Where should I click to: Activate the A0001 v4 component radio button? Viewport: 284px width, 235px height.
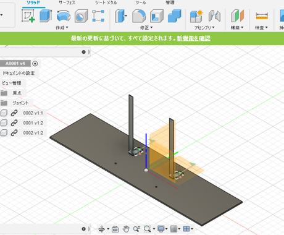(x=35, y=64)
